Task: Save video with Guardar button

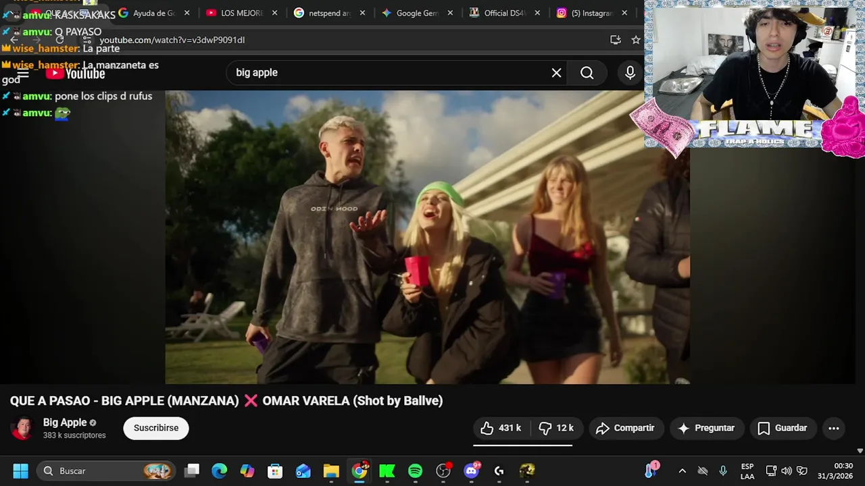Action: (x=783, y=428)
